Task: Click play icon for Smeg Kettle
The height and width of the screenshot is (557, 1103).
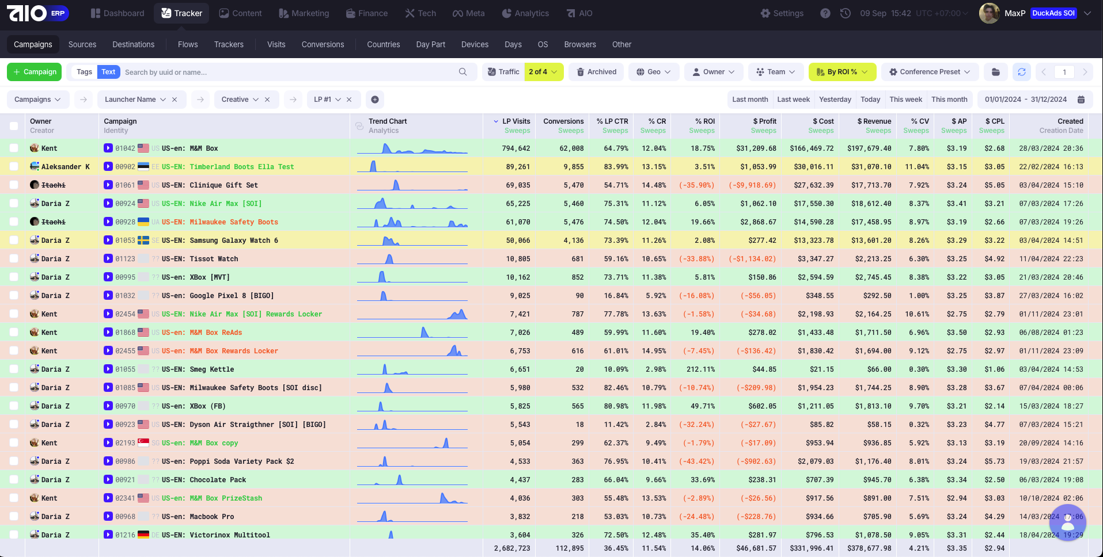Action: 108,369
